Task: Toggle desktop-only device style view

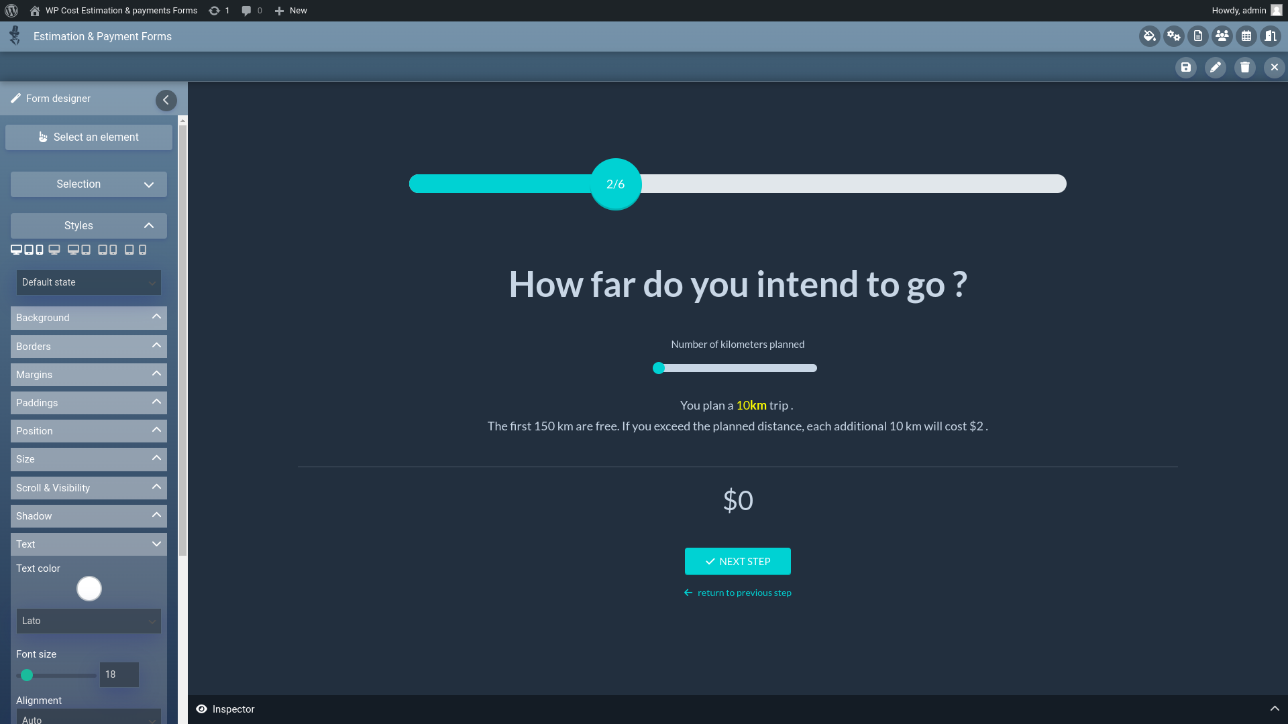Action: (54, 249)
